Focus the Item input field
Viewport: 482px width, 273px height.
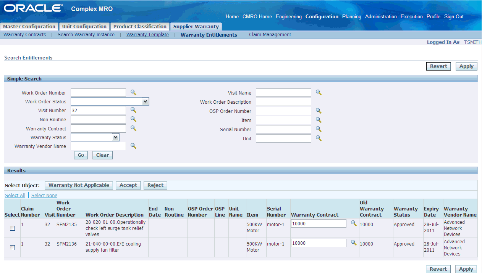click(283, 120)
